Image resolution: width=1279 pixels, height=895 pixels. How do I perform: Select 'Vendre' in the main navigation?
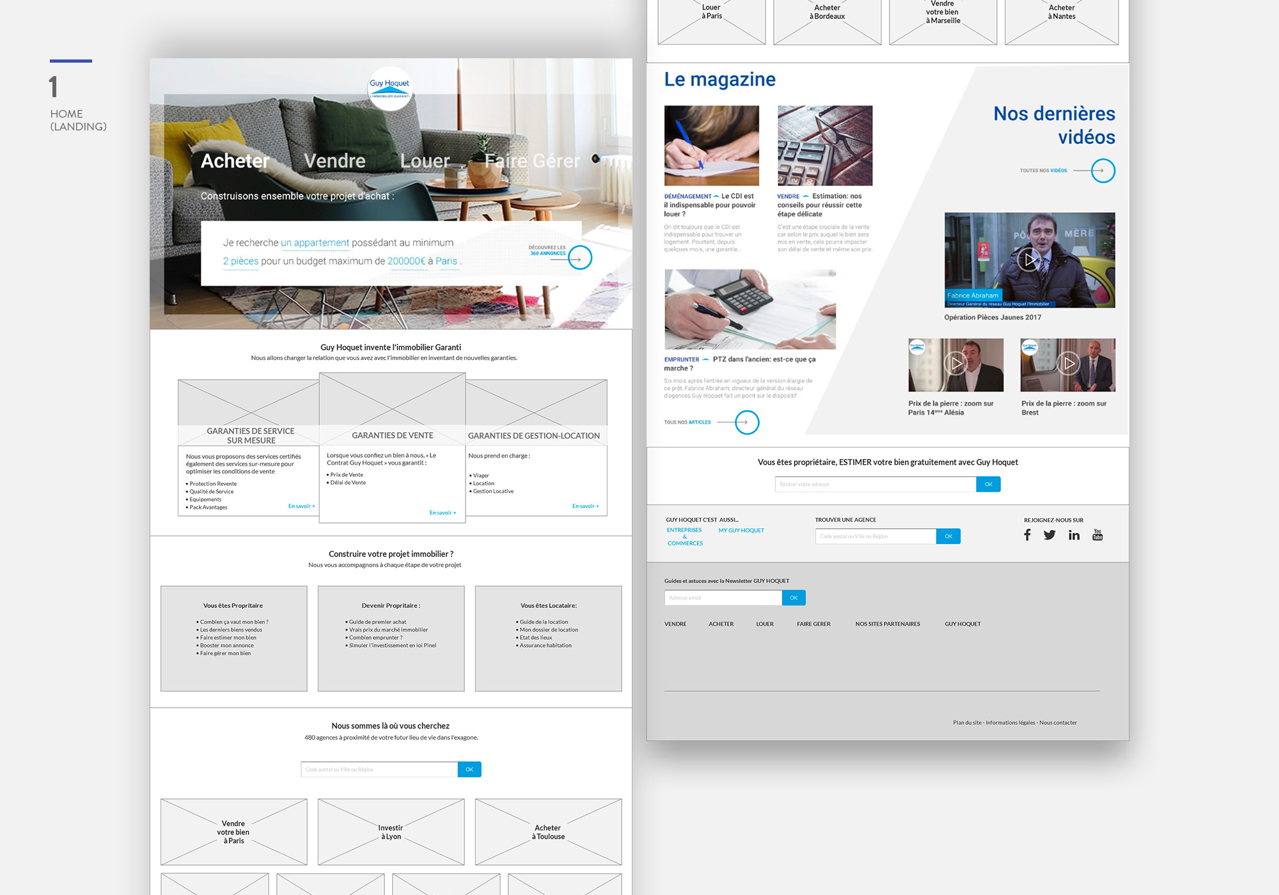pos(334,160)
